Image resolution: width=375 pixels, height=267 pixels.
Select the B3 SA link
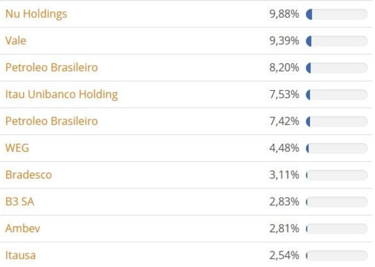20,202
